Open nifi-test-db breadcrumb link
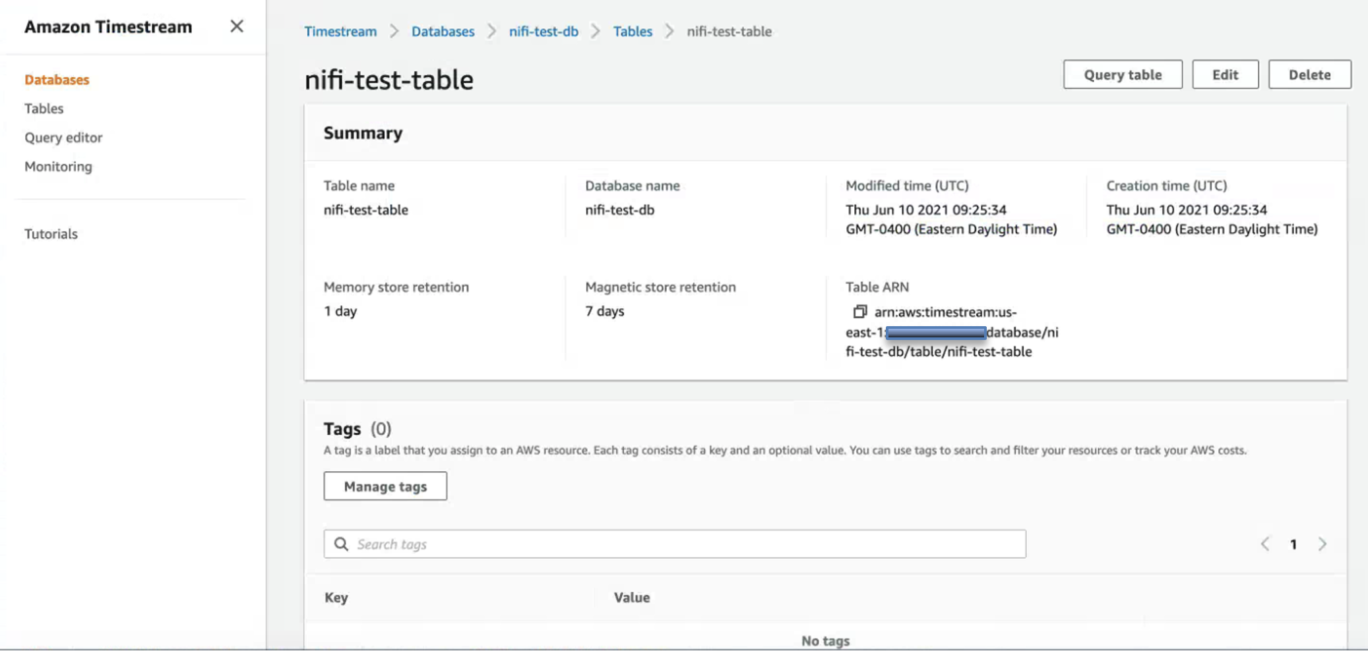Viewport: 1368px width, 651px height. 544,32
